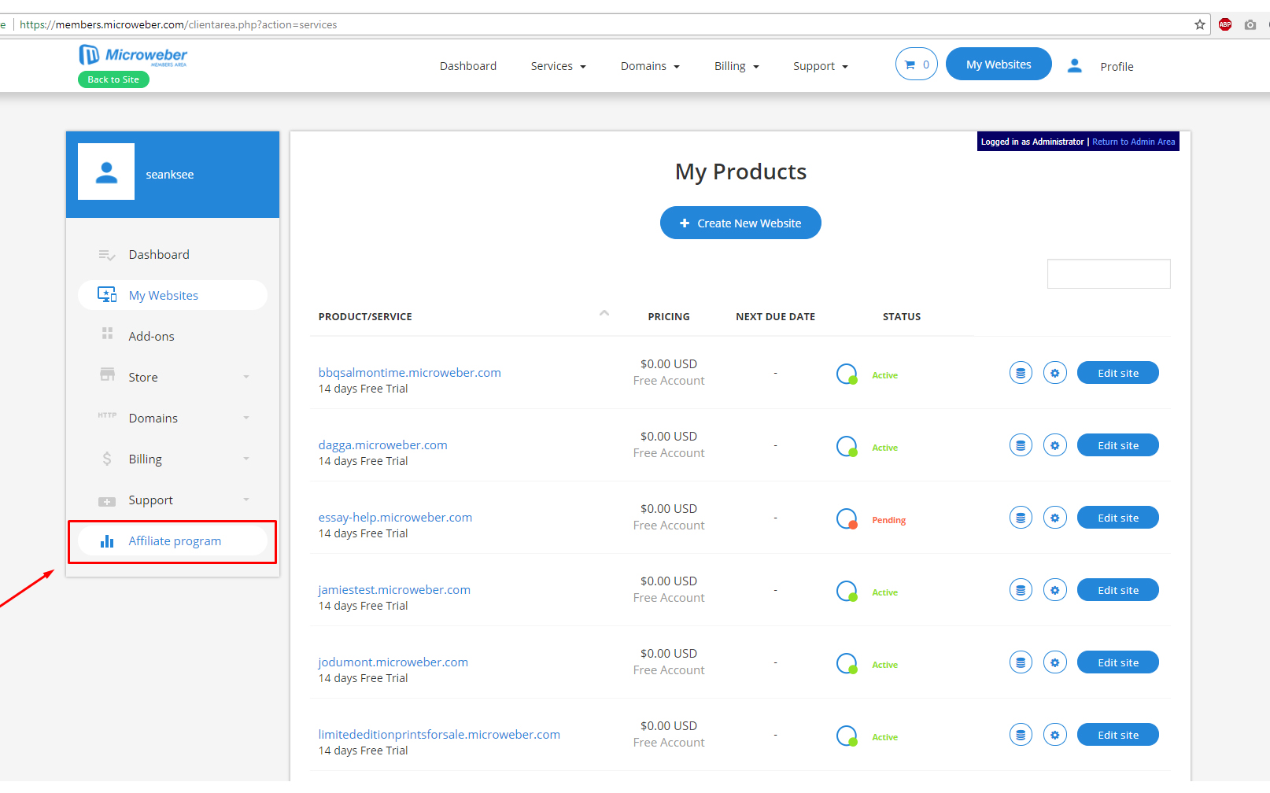Click Edit site for bbqsalmontime.microweber.com
The height and width of the screenshot is (793, 1270).
click(x=1117, y=373)
